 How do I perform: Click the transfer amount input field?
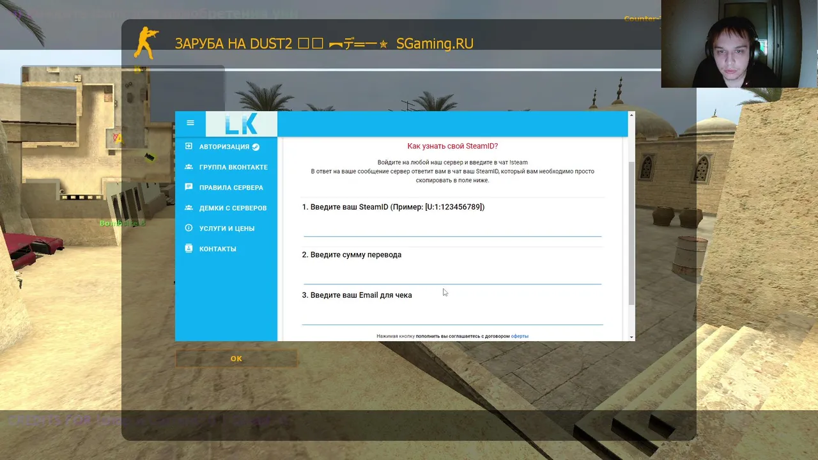(452, 274)
